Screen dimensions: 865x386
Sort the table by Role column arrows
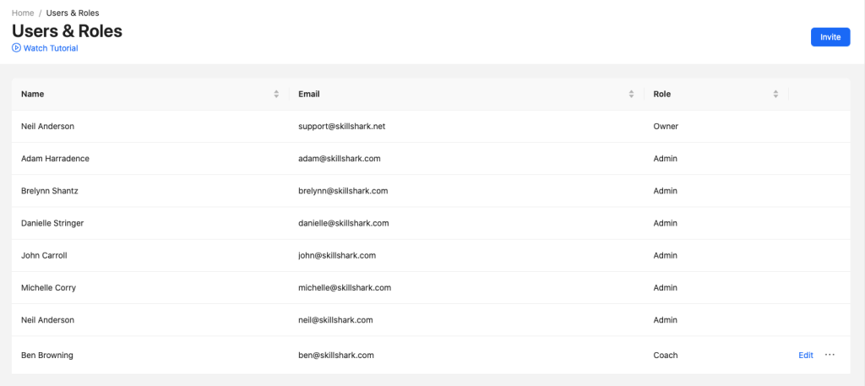point(775,94)
